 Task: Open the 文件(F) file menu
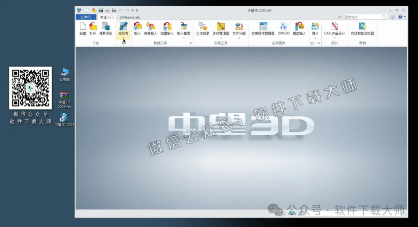click(x=86, y=17)
